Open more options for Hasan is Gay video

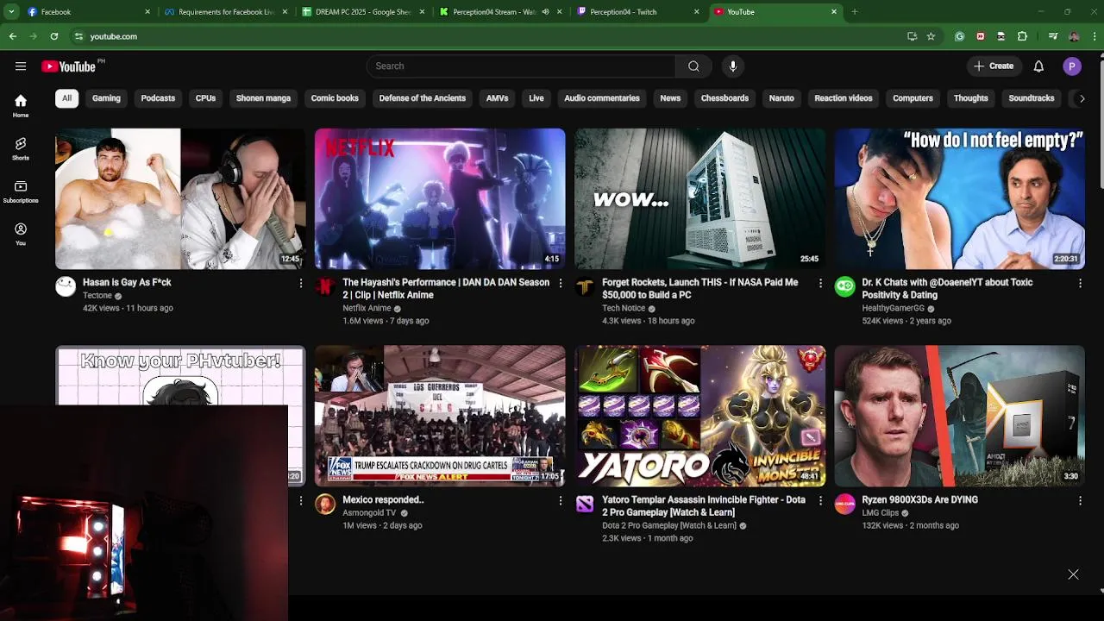pos(301,283)
